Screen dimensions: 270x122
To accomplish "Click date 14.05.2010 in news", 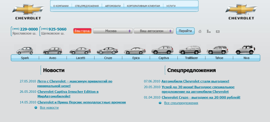I will 28,102.
